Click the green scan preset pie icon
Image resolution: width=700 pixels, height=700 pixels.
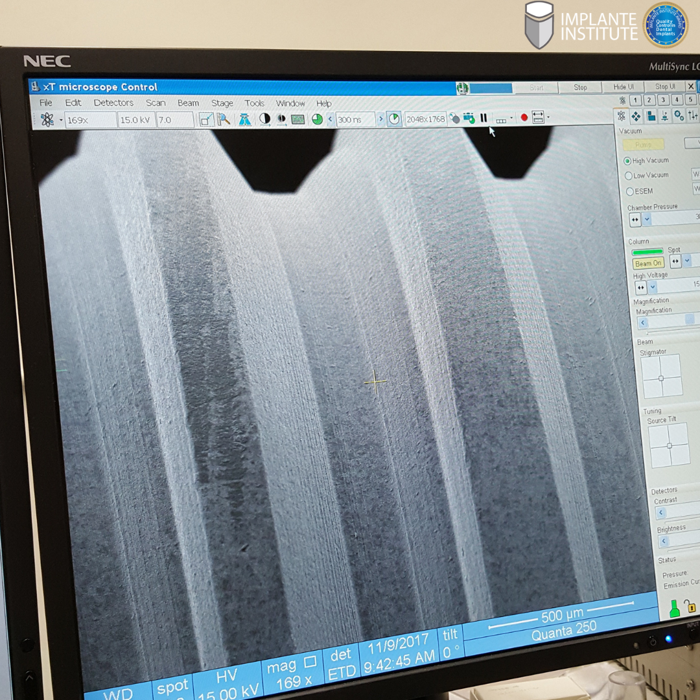point(317,119)
